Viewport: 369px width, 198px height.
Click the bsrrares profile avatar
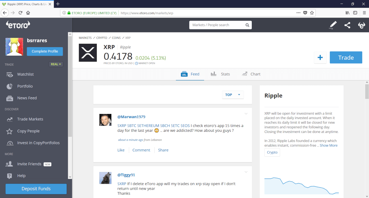(x=14, y=47)
